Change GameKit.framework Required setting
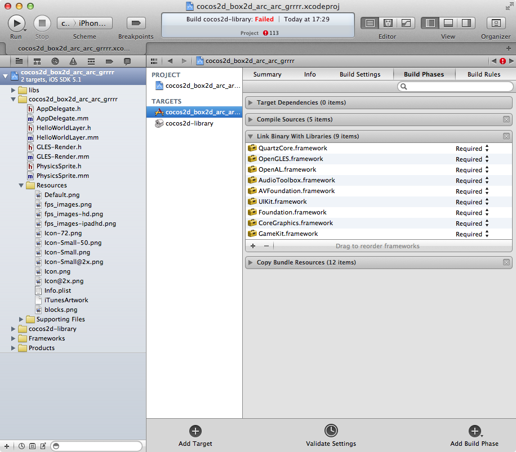This screenshot has width=516, height=452. [x=472, y=234]
